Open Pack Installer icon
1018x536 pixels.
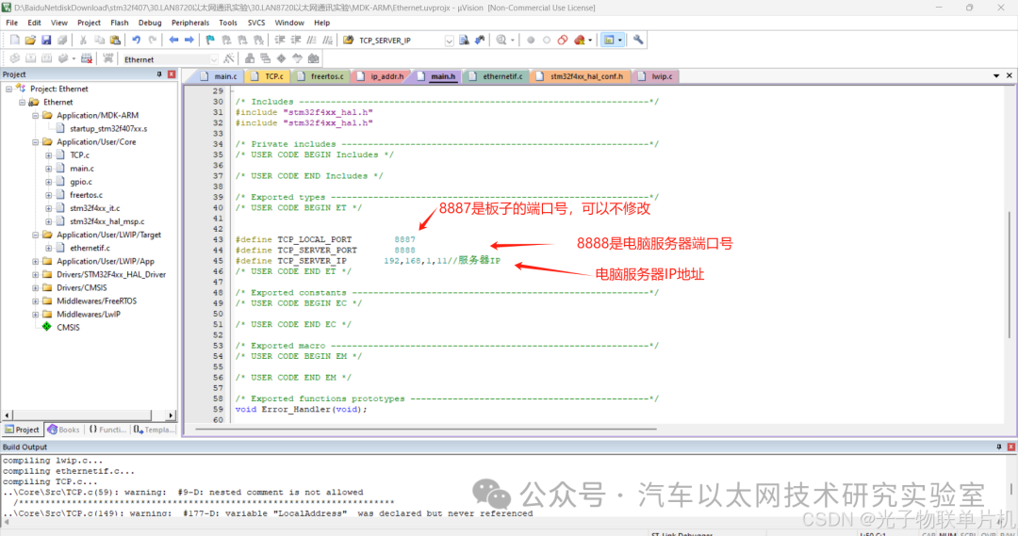(x=314, y=59)
